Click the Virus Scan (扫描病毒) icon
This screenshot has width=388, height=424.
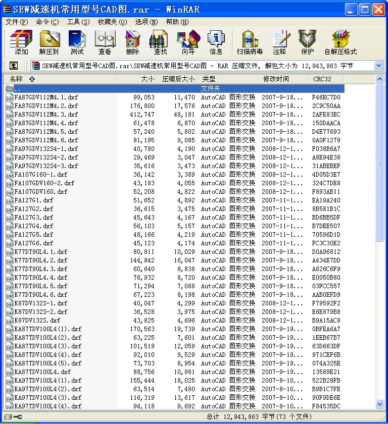(x=250, y=42)
